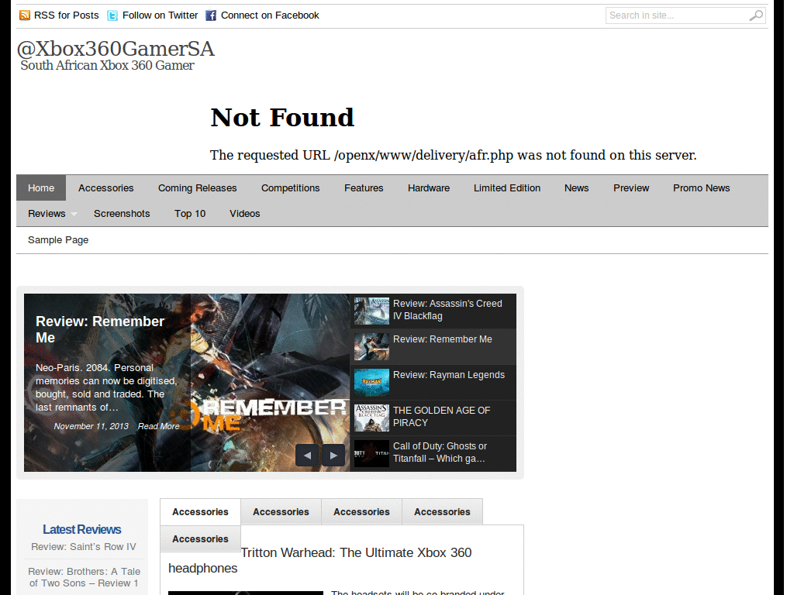Open Sample Page link
Screen dimensions: 794x595
58,240
